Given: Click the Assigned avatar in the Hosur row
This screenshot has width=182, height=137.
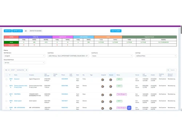Looking at the screenshot, I should pyautogui.click(x=103, y=95).
